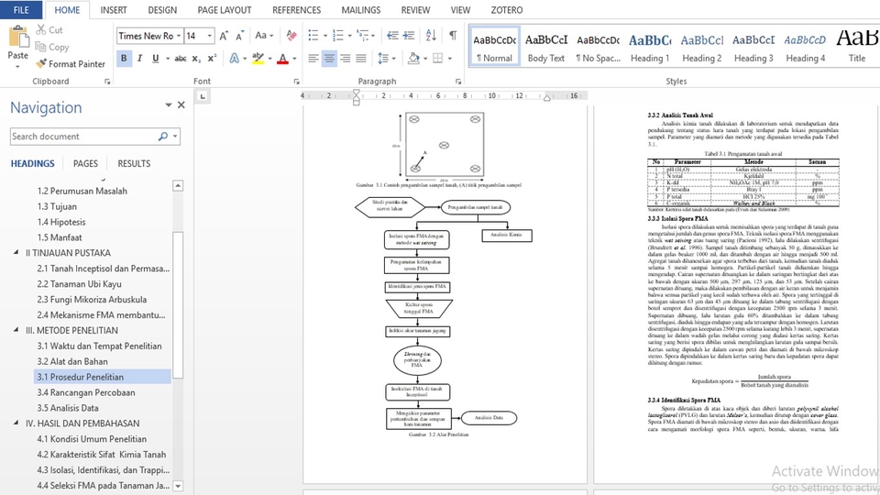The height and width of the screenshot is (495, 880).
Task: Go to 3.4 Rancangan Percobaan heading
Action: pyautogui.click(x=86, y=392)
